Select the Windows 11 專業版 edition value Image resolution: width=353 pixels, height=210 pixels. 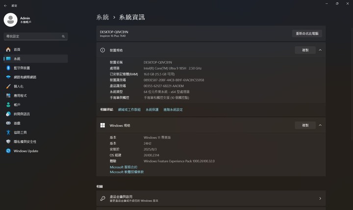157,138
